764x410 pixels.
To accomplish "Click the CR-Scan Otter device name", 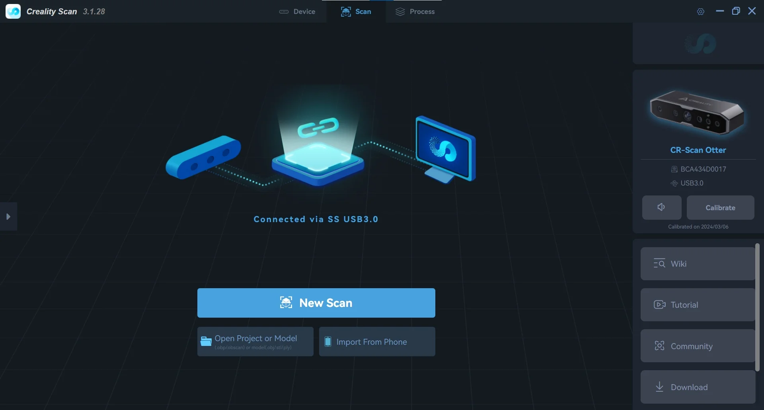I will coord(698,150).
